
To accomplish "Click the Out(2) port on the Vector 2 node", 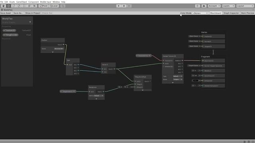I will click(114, 69).
